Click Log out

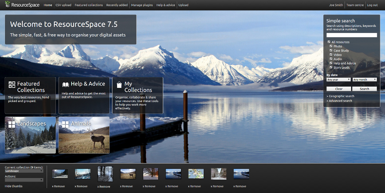(x=372, y=5)
